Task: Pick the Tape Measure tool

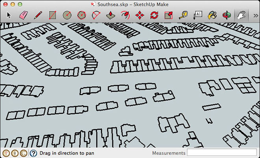Action: pyautogui.click(x=184, y=15)
